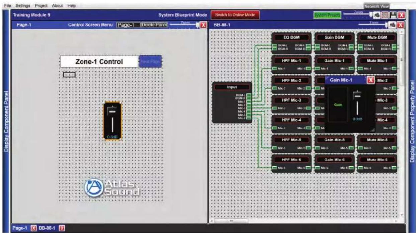Click the Zone-1 Control title label
This screenshot has width=416, height=233.
(99, 62)
